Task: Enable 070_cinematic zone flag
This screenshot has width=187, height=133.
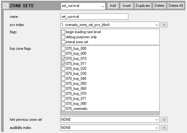Action: click(x=63, y=109)
